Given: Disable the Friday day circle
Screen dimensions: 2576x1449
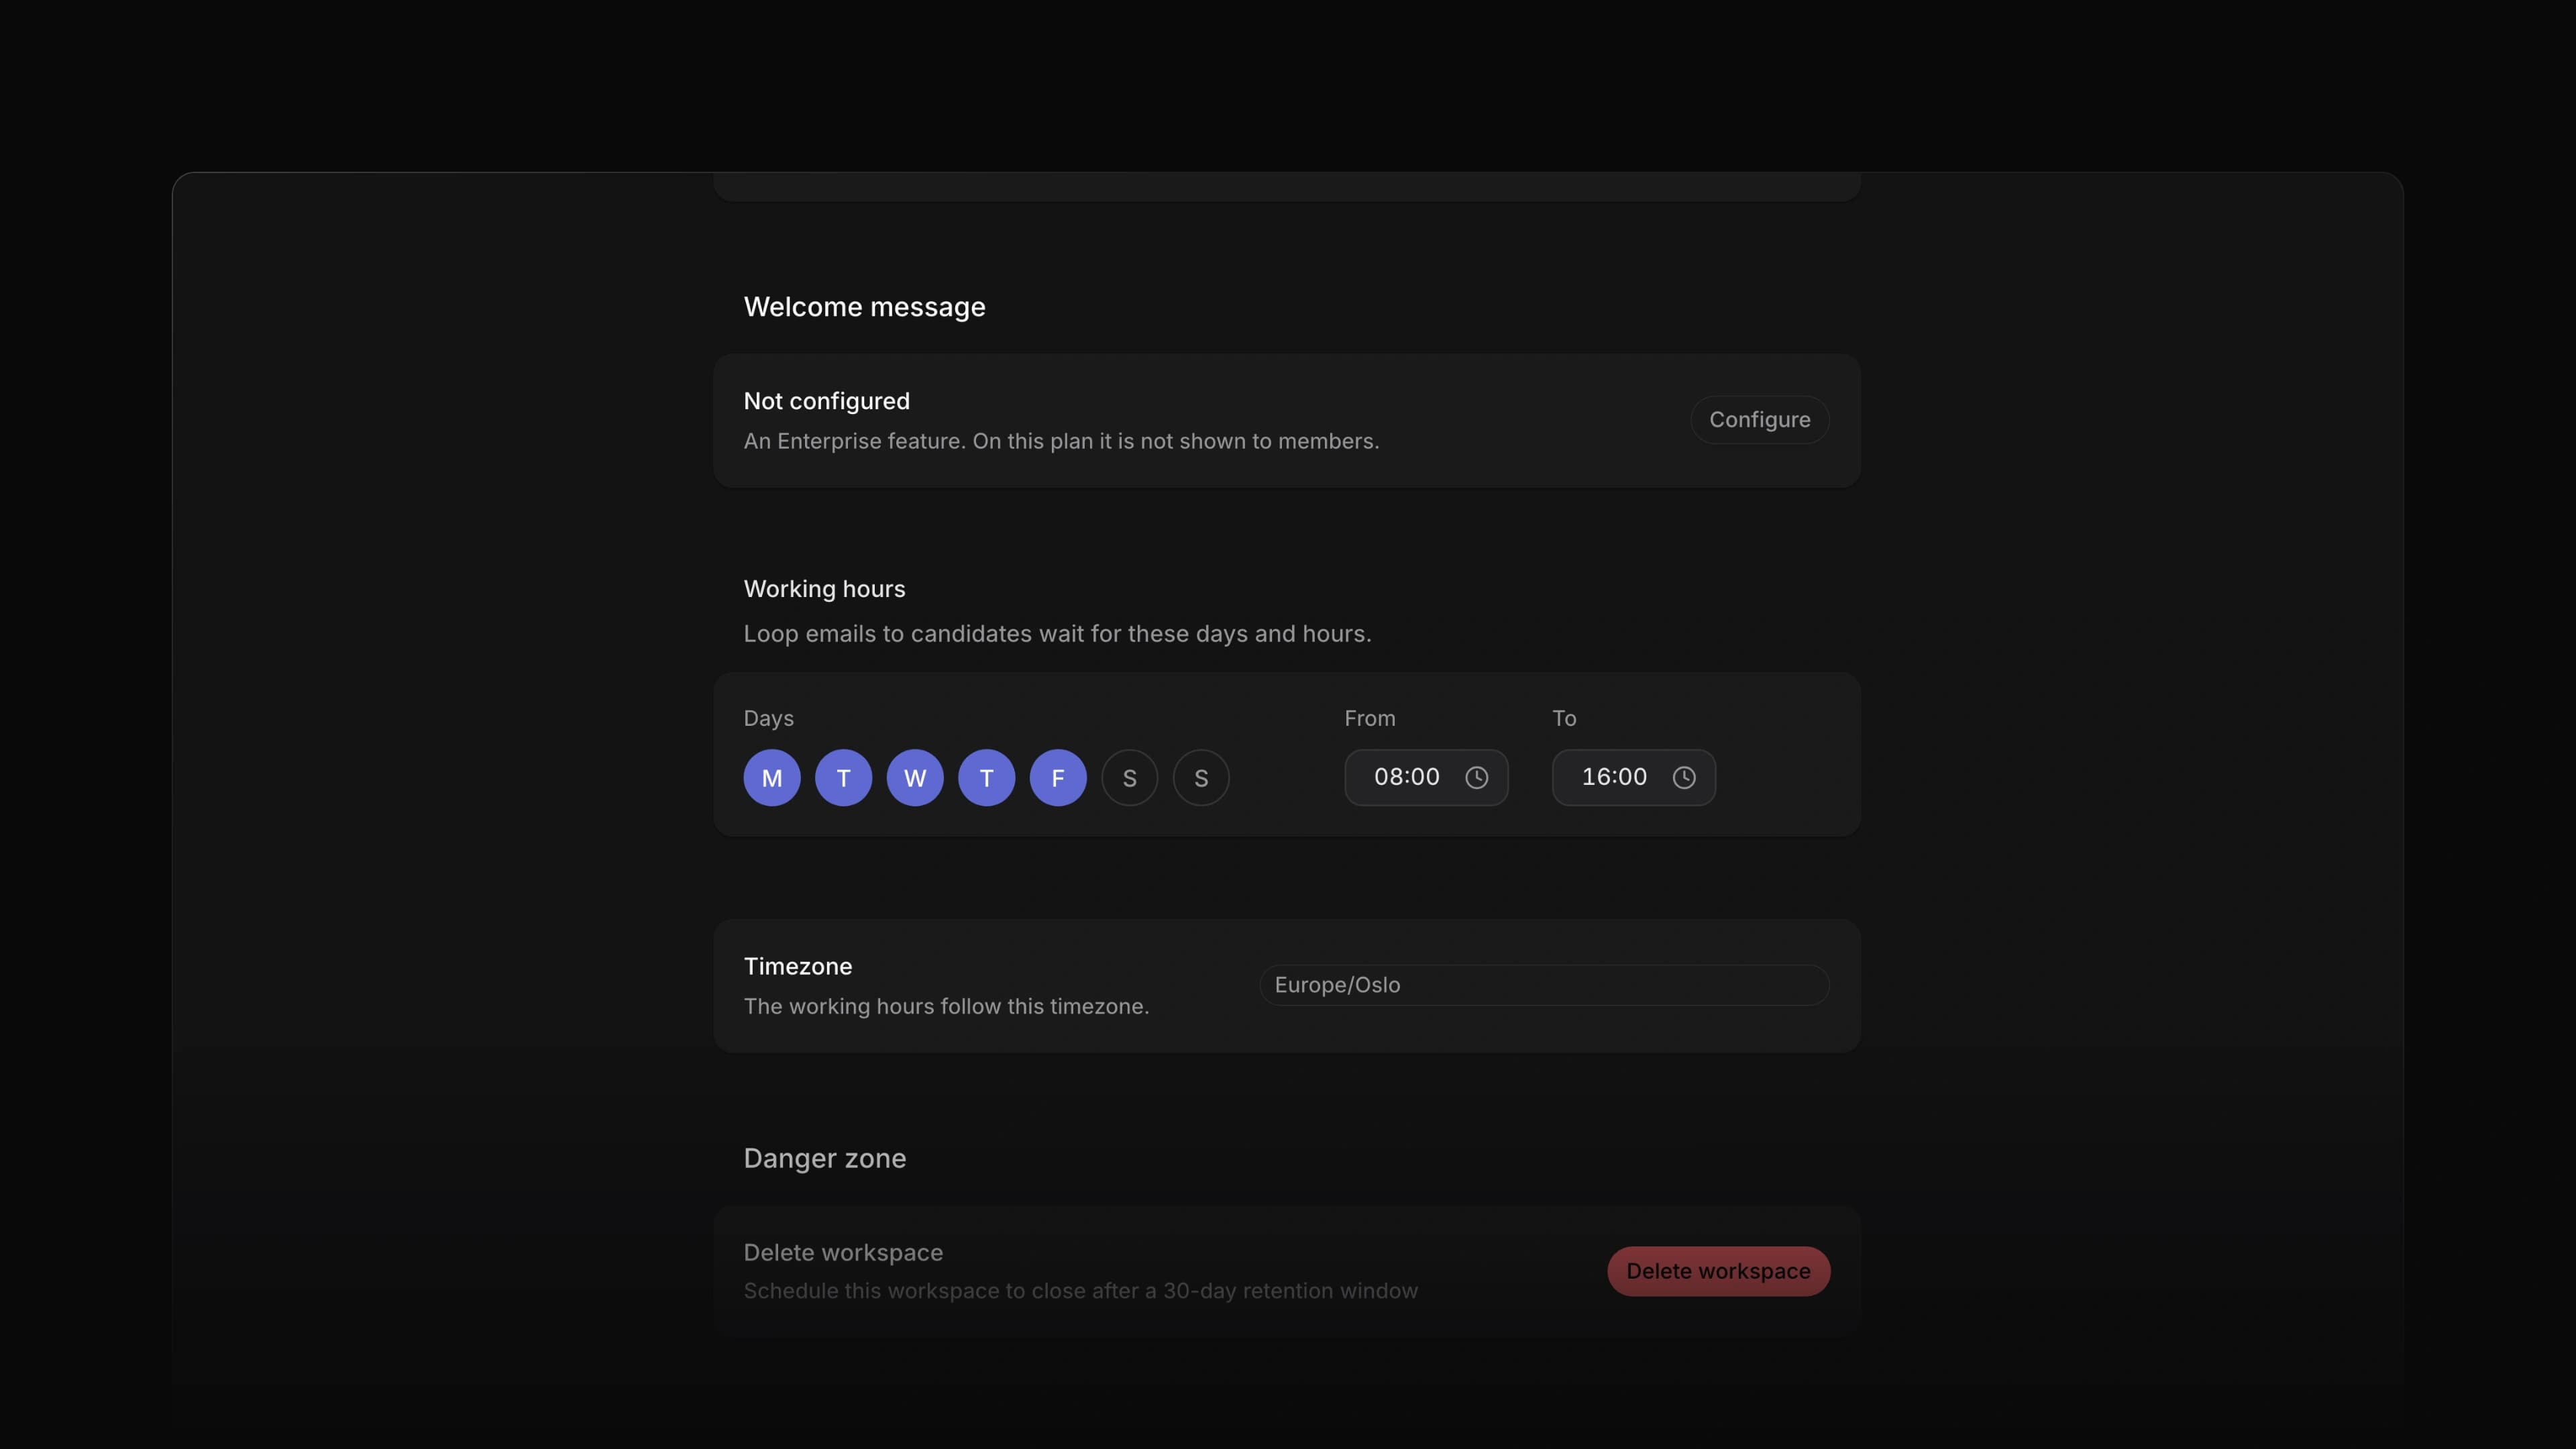Looking at the screenshot, I should pos(1058,777).
